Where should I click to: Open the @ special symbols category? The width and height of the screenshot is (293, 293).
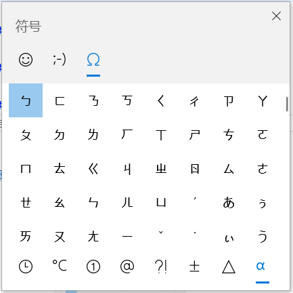click(x=127, y=267)
